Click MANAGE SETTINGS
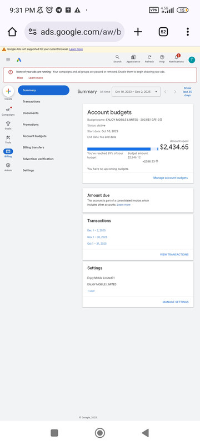The height and width of the screenshot is (445, 200). [x=176, y=302]
